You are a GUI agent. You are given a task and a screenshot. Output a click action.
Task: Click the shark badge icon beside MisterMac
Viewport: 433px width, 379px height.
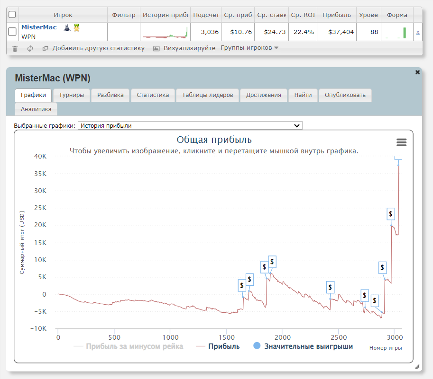tap(67, 28)
